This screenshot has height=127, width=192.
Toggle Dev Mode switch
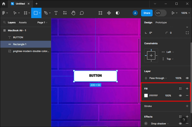pyautogui.click(x=161, y=13)
